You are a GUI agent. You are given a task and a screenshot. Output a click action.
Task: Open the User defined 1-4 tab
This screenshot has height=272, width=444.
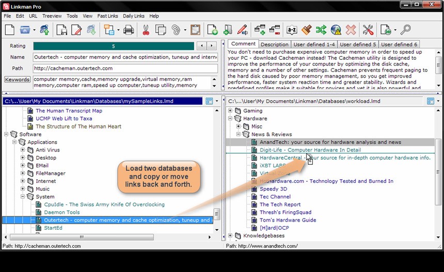click(x=313, y=45)
